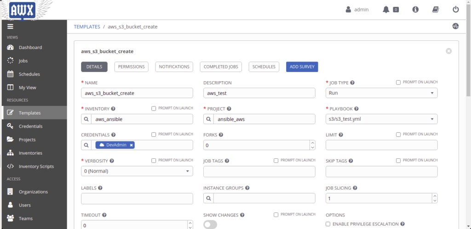Click the Job Slicing help icon

355,188
